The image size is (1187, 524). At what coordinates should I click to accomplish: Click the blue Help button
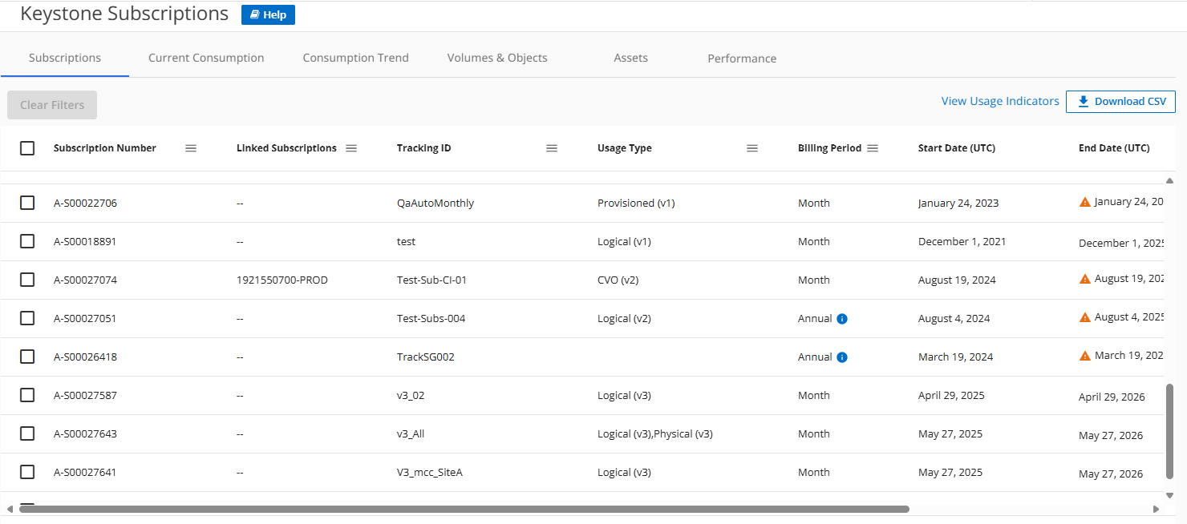[x=268, y=15]
